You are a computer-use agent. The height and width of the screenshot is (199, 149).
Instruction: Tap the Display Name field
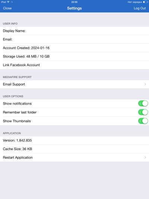(74, 31)
